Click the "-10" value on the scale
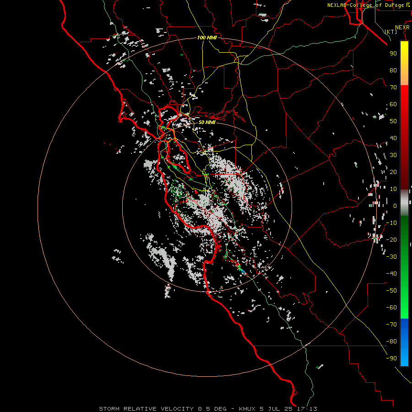The image size is (412, 412). (x=391, y=223)
